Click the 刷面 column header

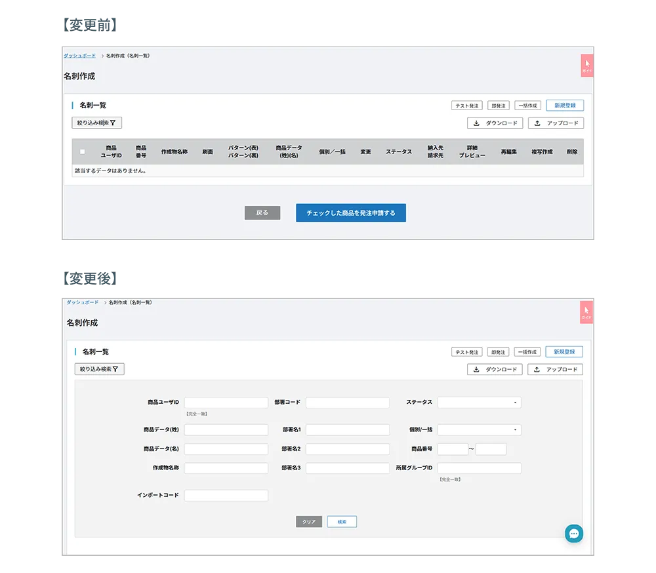click(207, 152)
